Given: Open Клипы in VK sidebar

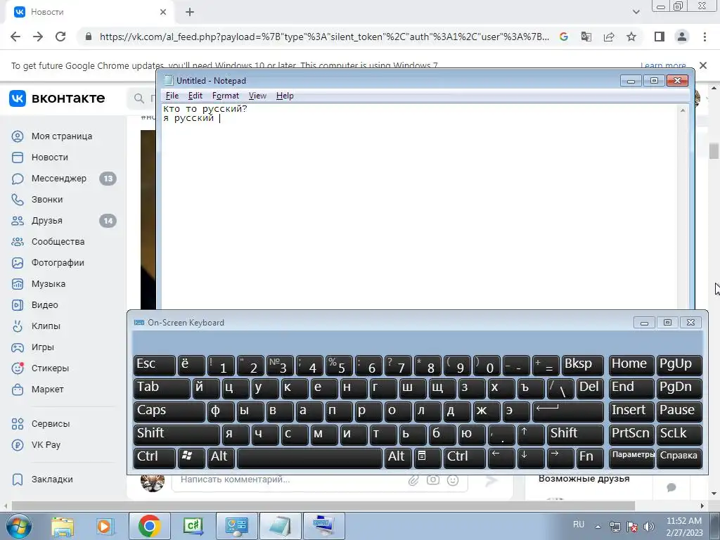Looking at the screenshot, I should [x=46, y=326].
